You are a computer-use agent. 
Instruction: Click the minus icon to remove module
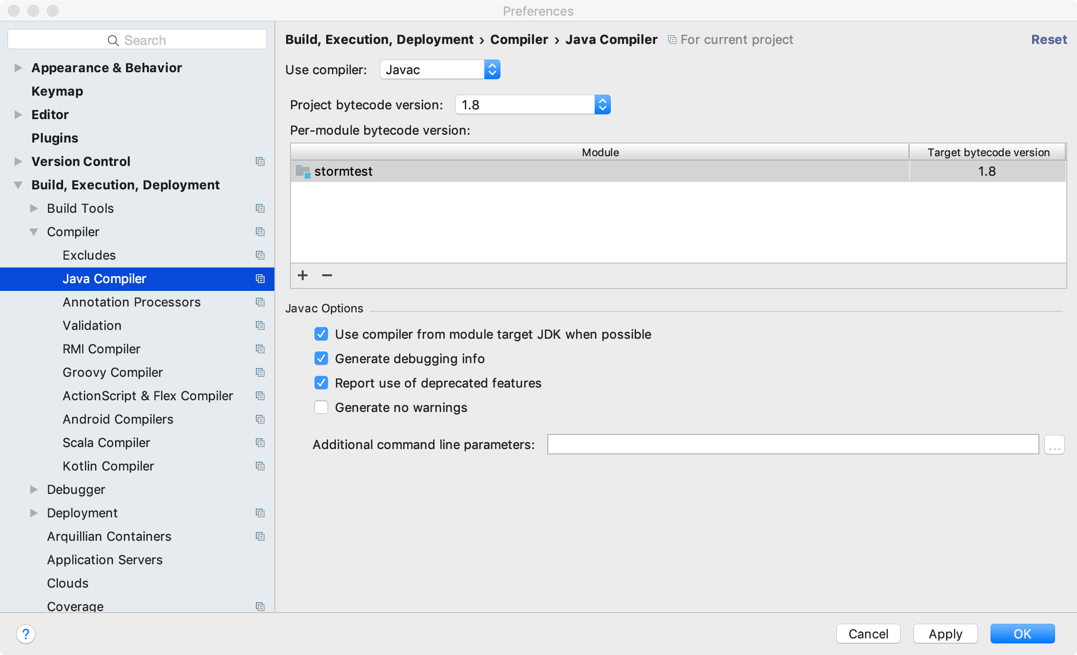tap(327, 275)
